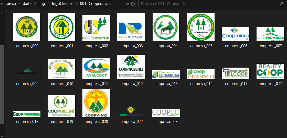Select the AVALCOOP logo thumbnail
This screenshot has width=287, height=138.
tap(96, 69)
